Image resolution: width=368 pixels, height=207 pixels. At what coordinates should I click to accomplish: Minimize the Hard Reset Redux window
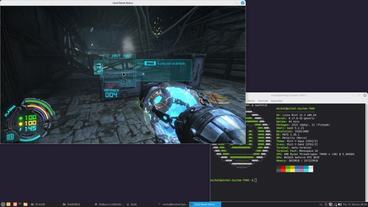(236, 3)
